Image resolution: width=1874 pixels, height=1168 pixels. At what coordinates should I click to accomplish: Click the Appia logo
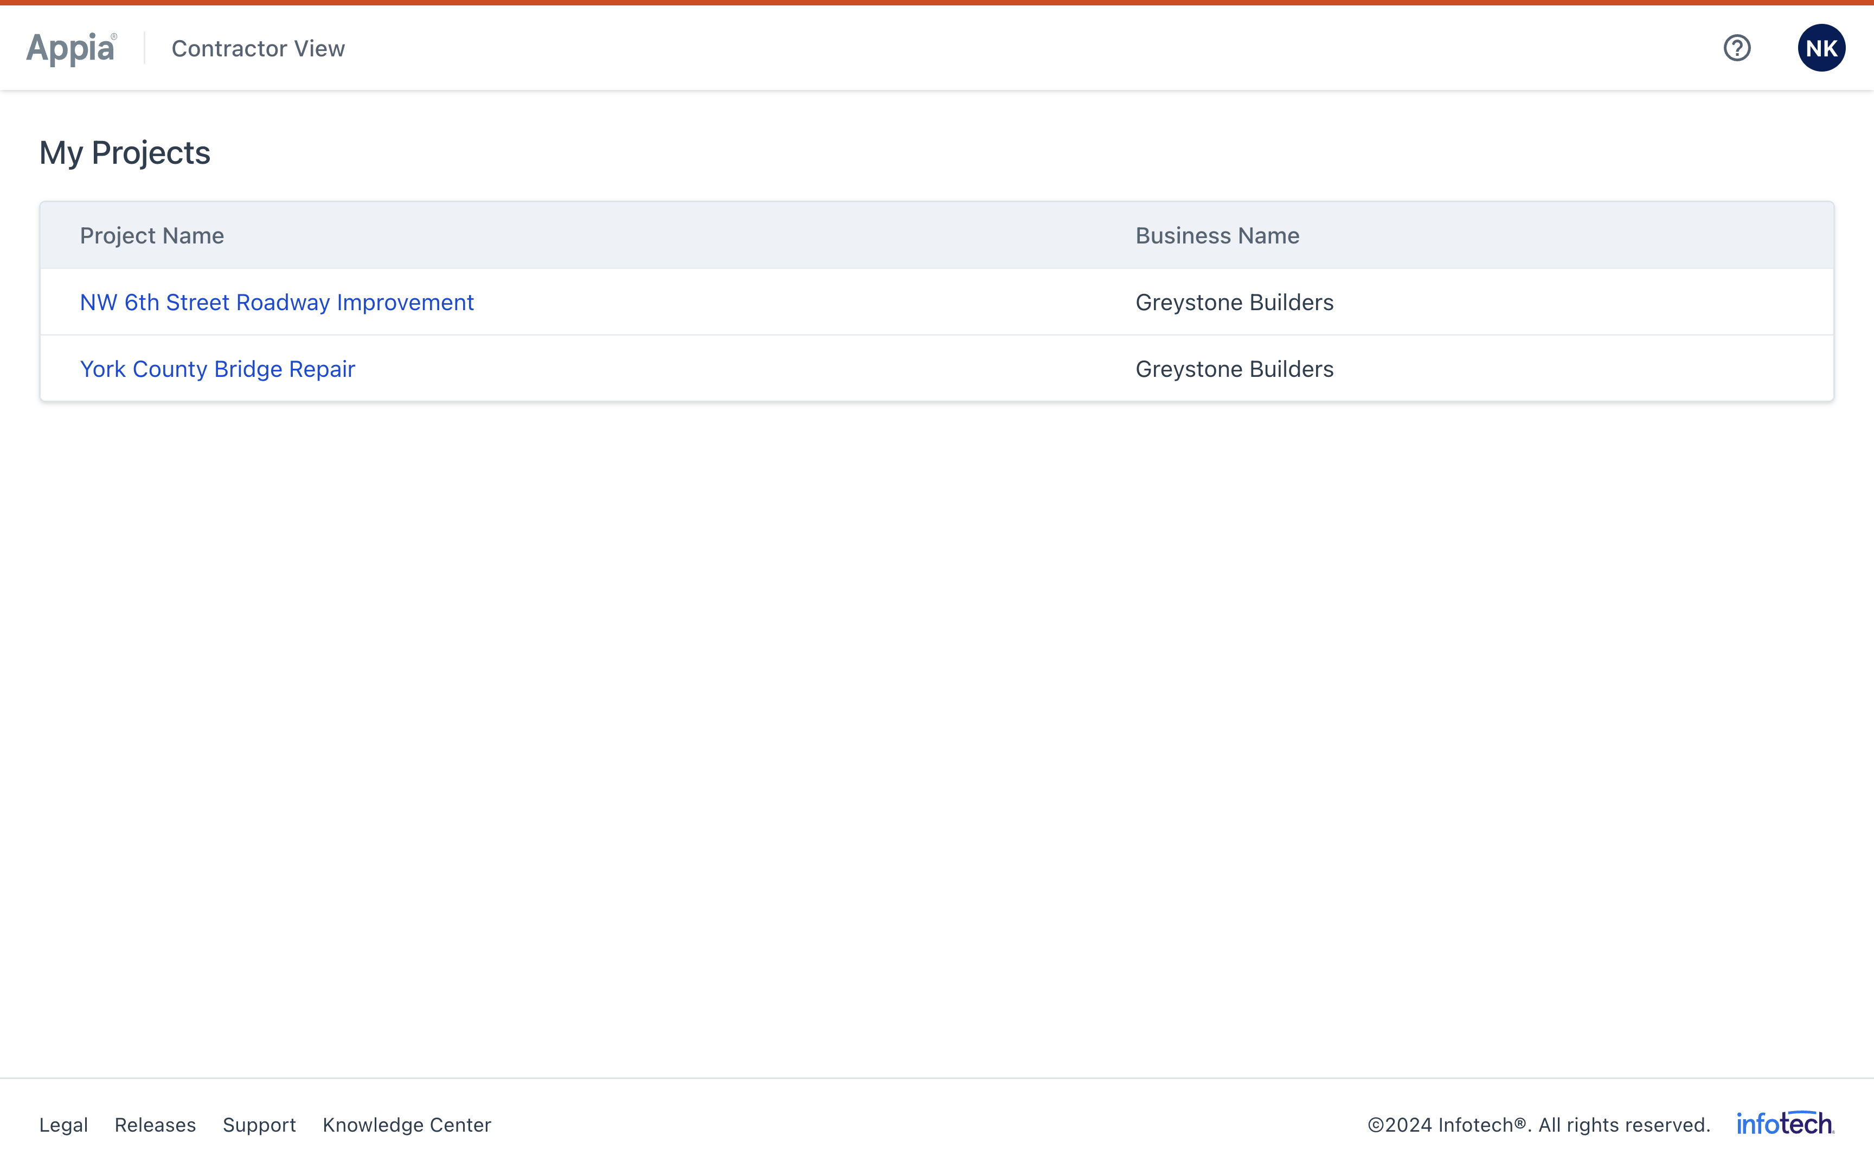pyautogui.click(x=72, y=48)
